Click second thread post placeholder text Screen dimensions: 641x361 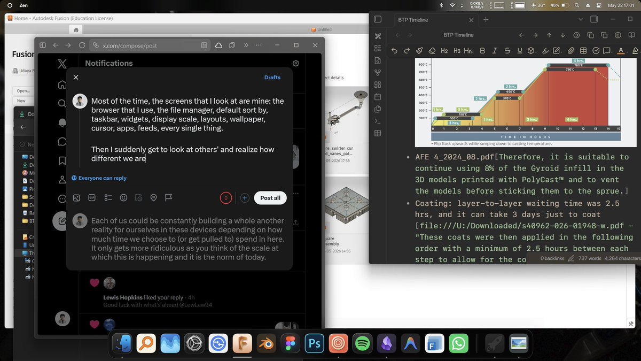[188, 239]
